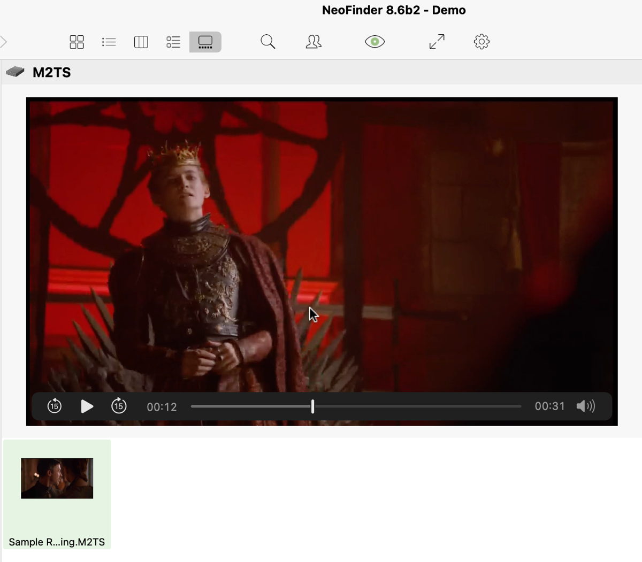642x562 pixels.
Task: Expand preview to full screen
Action: pyautogui.click(x=437, y=42)
